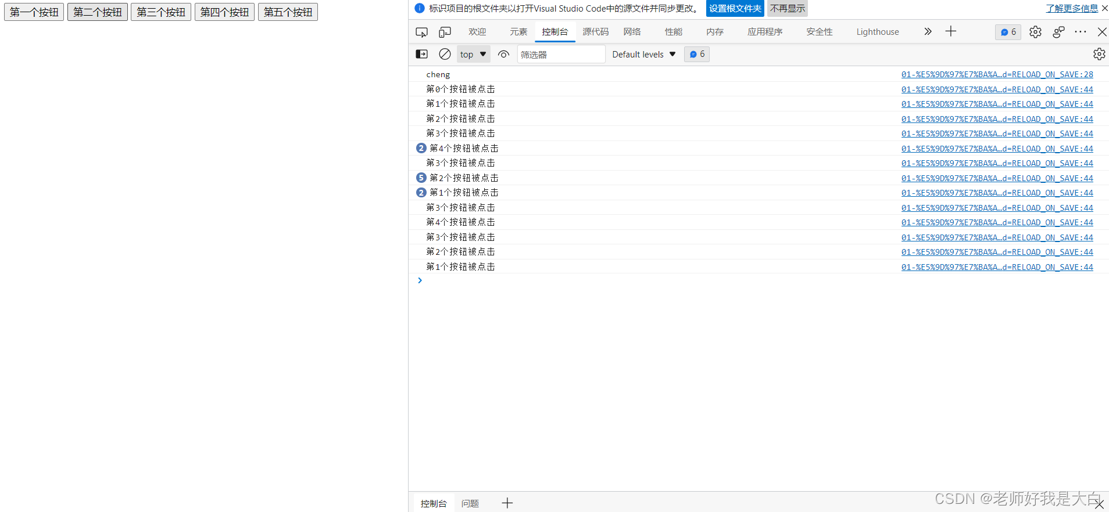Clear the console with the ban icon
Image resolution: width=1109 pixels, height=512 pixels.
tap(445, 54)
